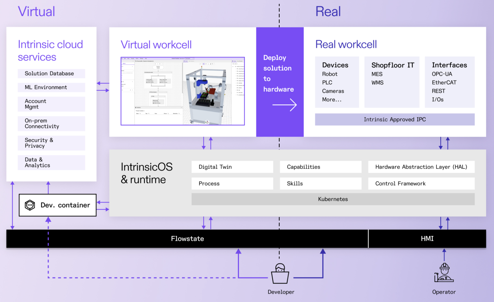Click the More... entry under Devices
Viewport: 494px width, 302px height.
[x=332, y=100]
